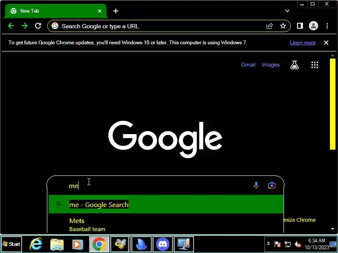The image size is (338, 253).
Task: Open a new tab with plus button
Action: [116, 11]
